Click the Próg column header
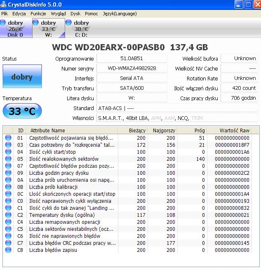Screen dimensions: 261x270 pyautogui.click(x=192, y=130)
